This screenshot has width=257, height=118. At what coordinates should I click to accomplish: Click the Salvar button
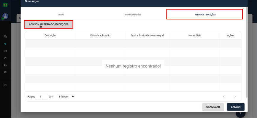point(236,107)
